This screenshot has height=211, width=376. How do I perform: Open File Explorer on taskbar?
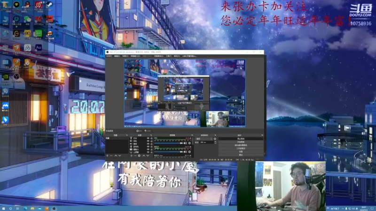[32, 209]
